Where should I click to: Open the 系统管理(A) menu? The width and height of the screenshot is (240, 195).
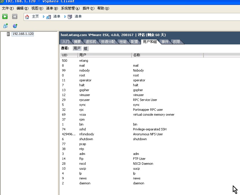(70, 8)
